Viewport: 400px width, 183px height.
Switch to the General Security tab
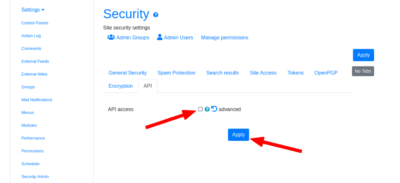click(x=128, y=73)
